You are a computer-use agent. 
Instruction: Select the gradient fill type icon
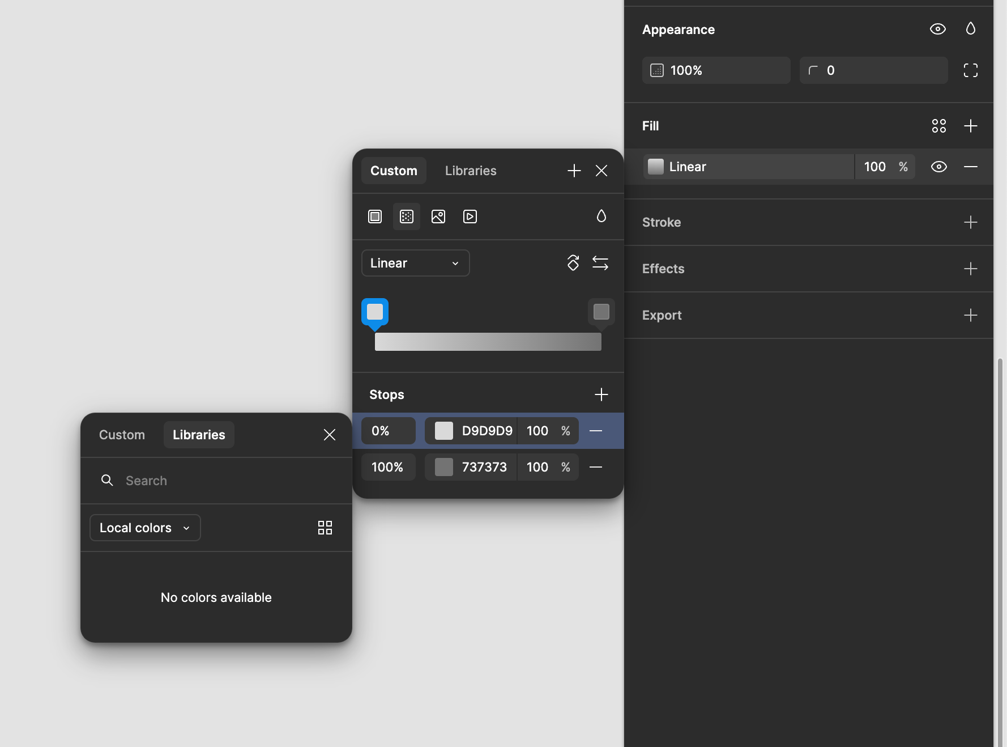407,217
